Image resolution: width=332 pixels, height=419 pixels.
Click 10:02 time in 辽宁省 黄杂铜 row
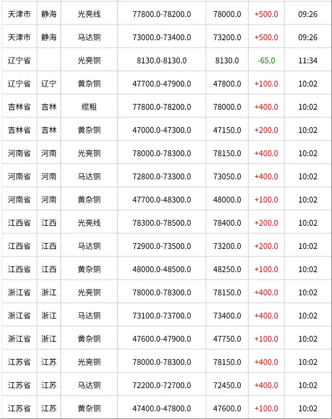click(308, 83)
